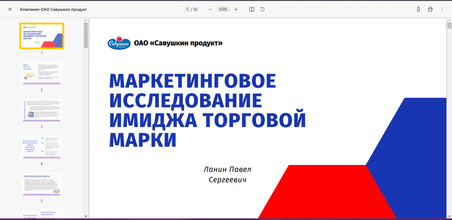The height and width of the screenshot is (220, 452).
Task: Select page 1 thumbnail
Action: tap(42, 36)
